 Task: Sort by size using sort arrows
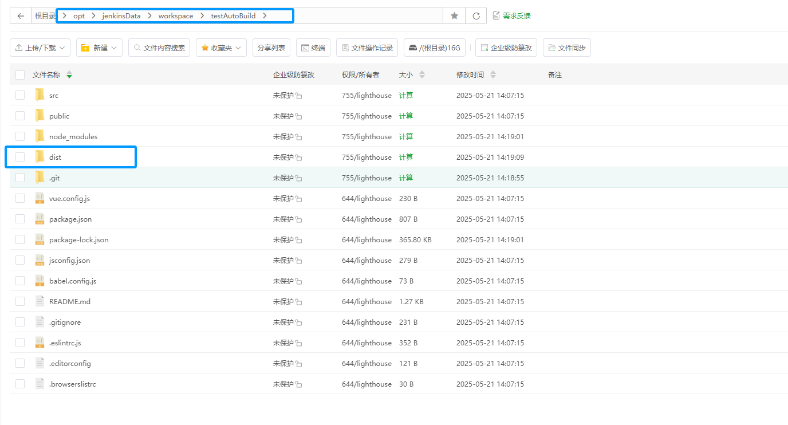click(x=422, y=75)
